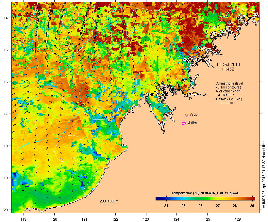Click the '0.5m/s (1kt 24h)' scale text
Viewport: 268px width, 222px height.
(x=229, y=99)
